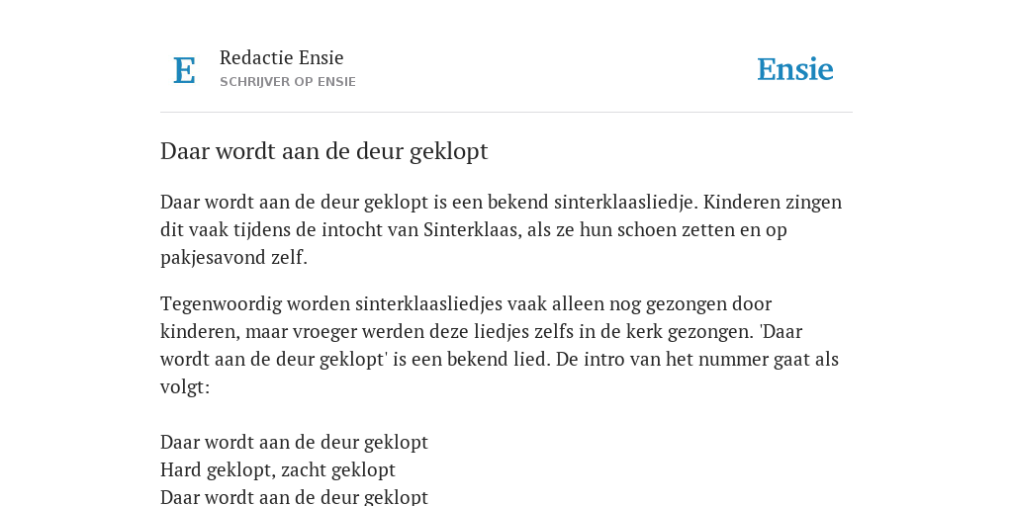The height and width of the screenshot is (506, 1013).
Task: Click the article heading Daar wordt aan de deur geklopt
Action: click(323, 151)
